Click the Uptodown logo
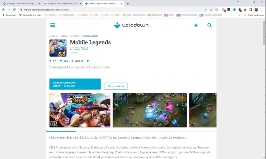Screen dimensions: 266x159 pyautogui.click(x=131, y=25)
